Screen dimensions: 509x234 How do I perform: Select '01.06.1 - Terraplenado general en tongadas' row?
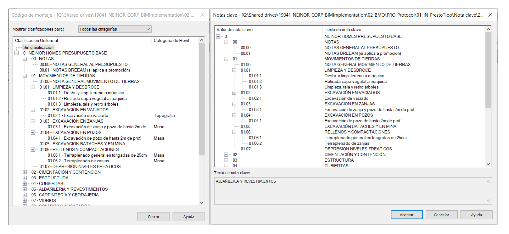point(97,155)
